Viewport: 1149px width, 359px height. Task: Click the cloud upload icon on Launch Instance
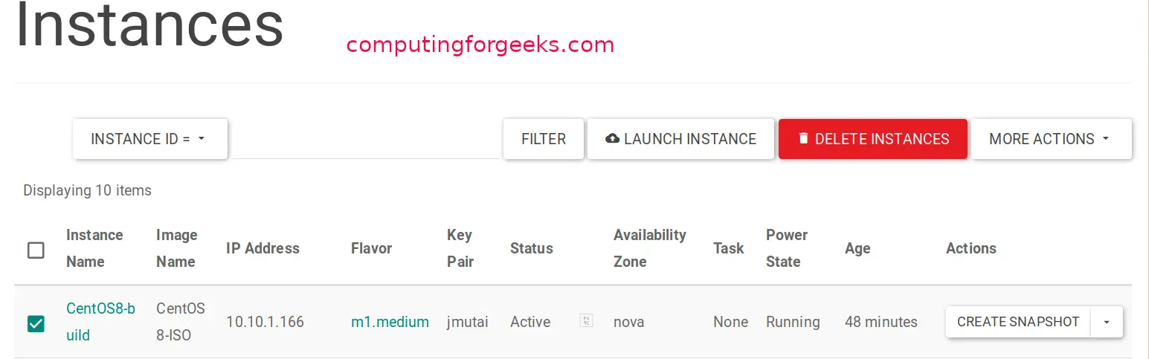613,139
